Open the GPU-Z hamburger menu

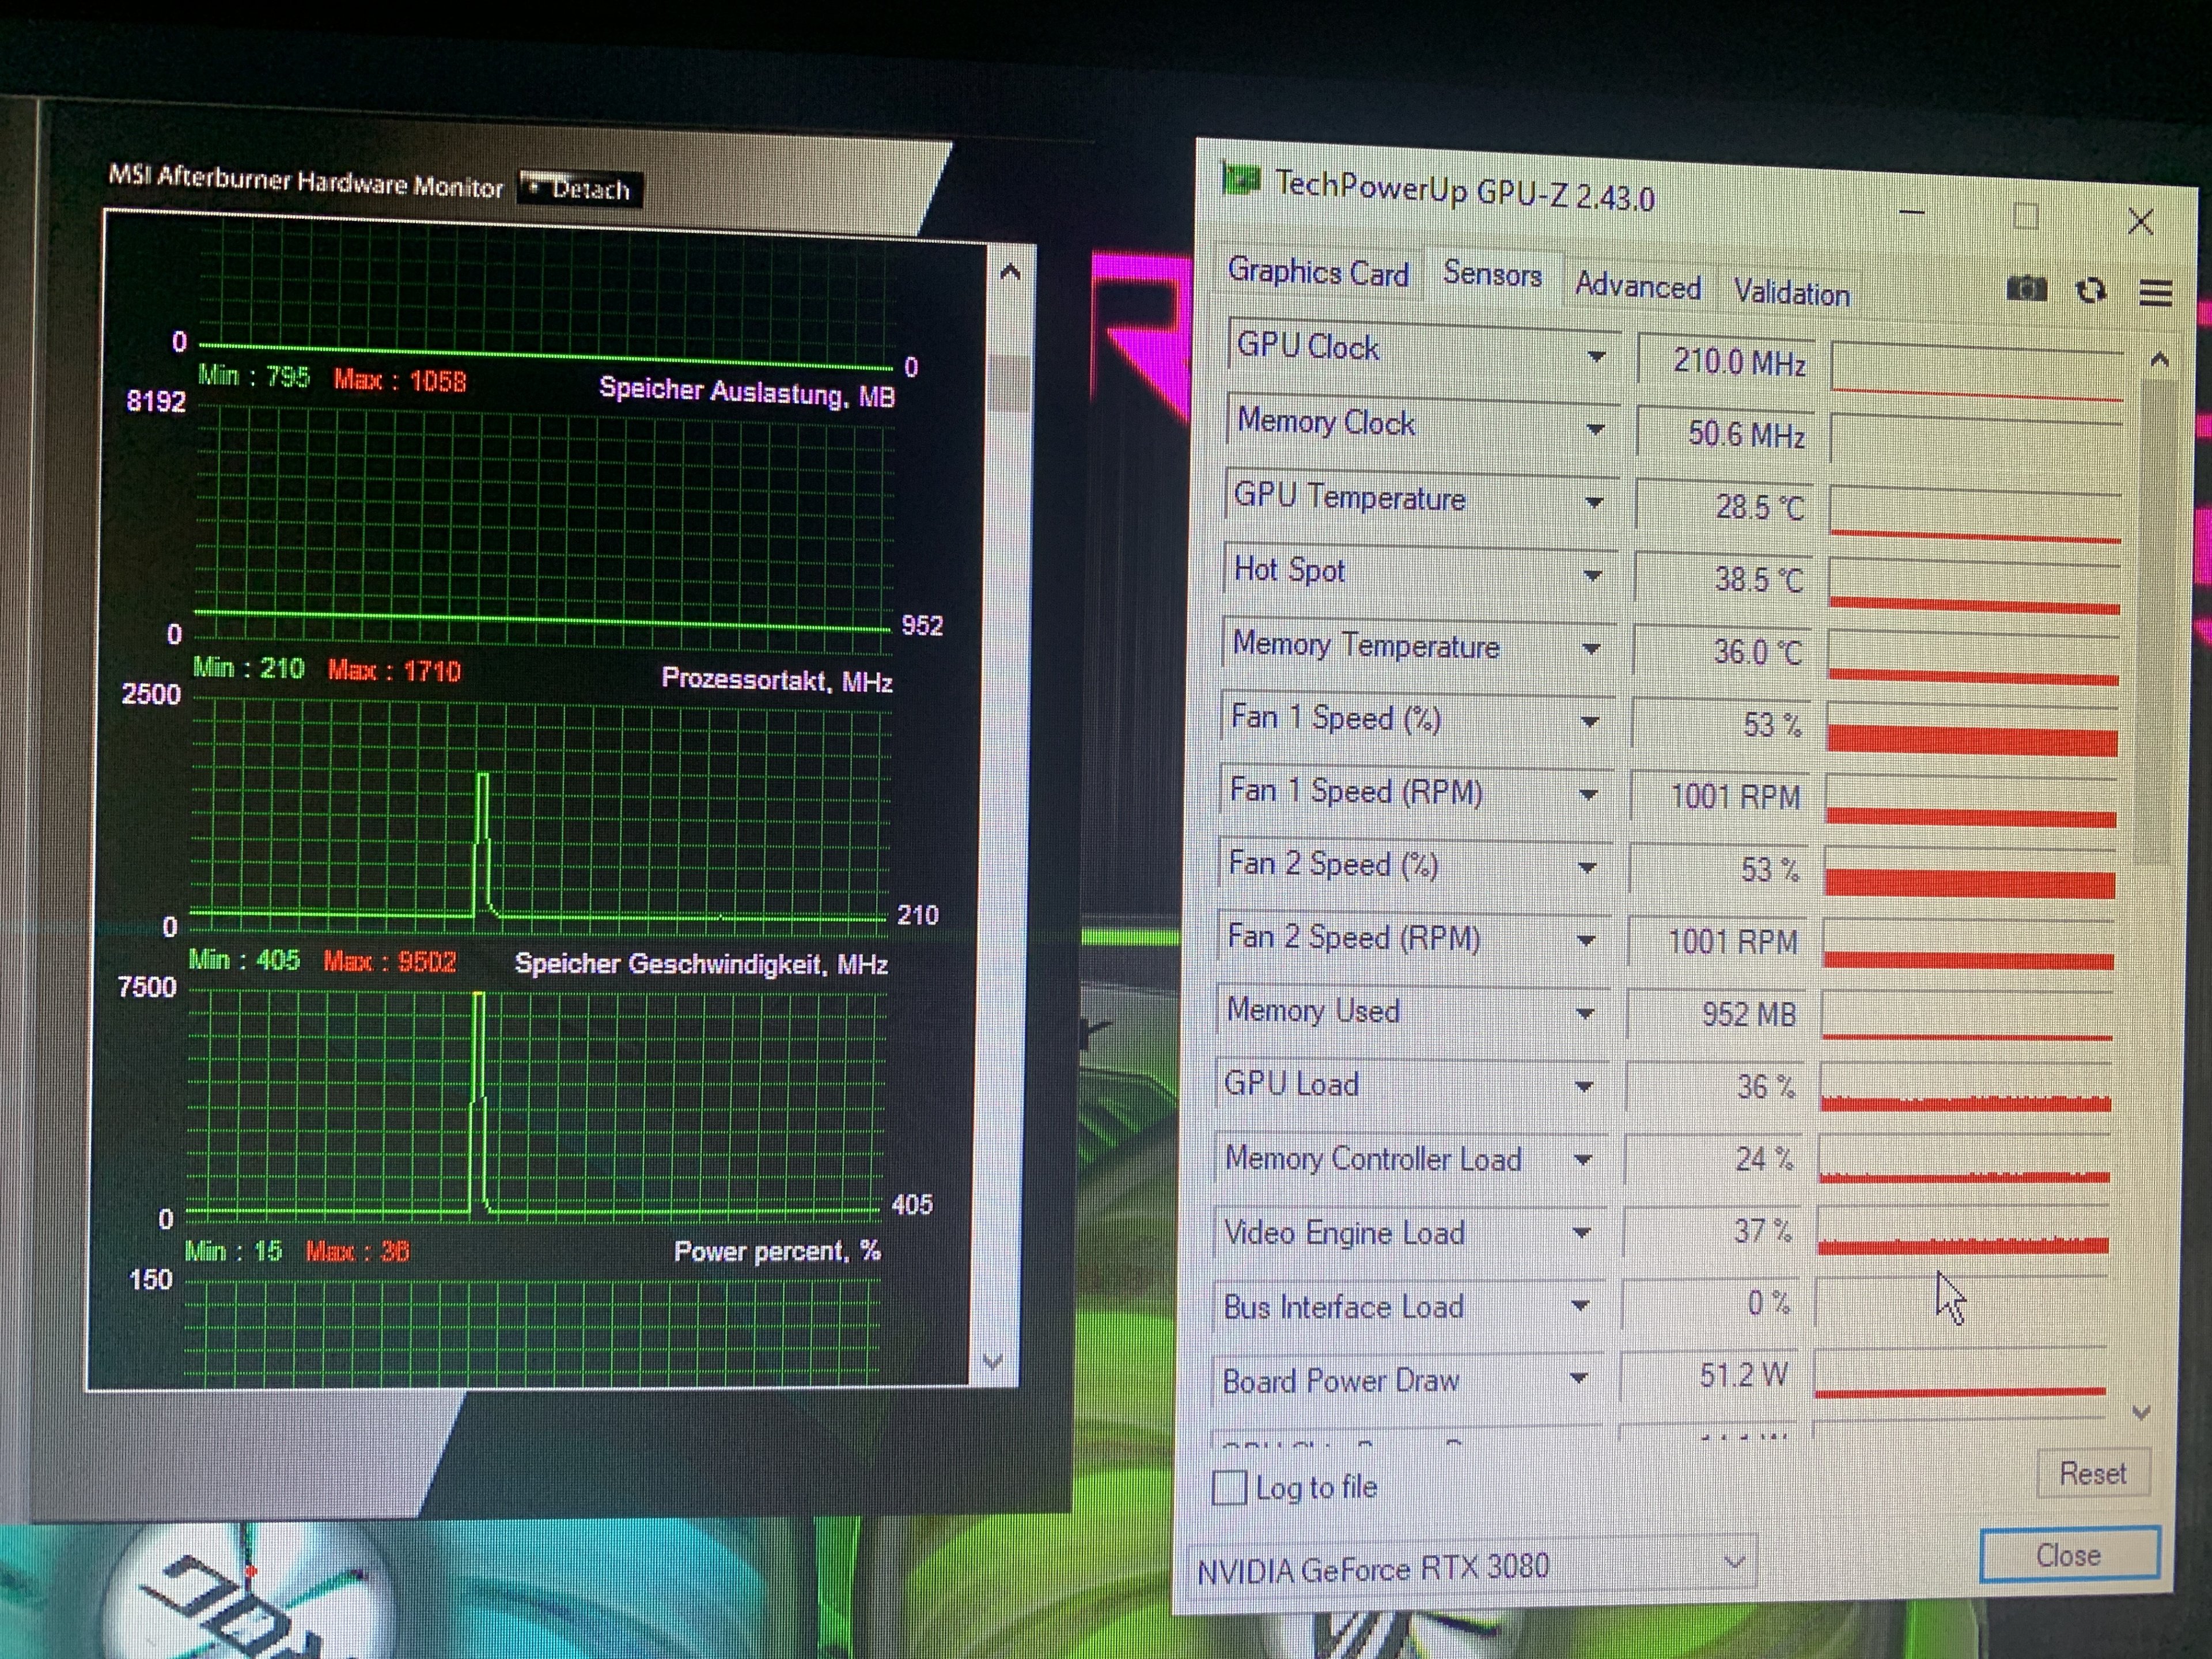click(x=2155, y=293)
